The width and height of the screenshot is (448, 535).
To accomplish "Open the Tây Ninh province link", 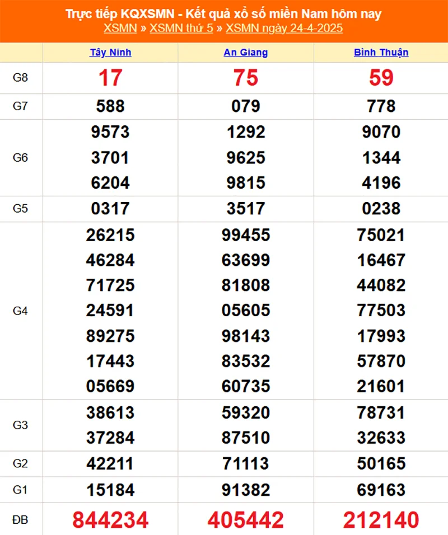I will (110, 53).
